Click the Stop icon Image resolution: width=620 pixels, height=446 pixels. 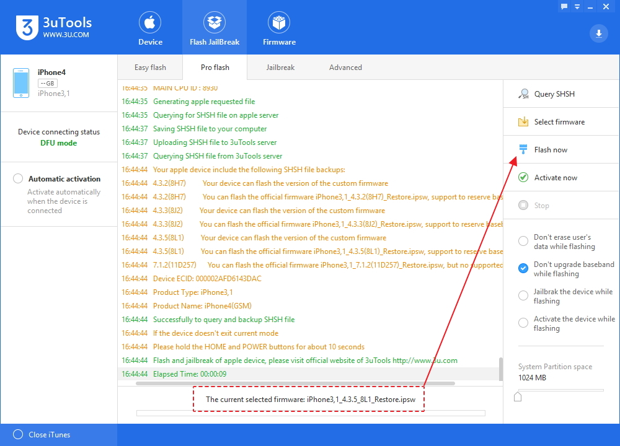tap(523, 205)
